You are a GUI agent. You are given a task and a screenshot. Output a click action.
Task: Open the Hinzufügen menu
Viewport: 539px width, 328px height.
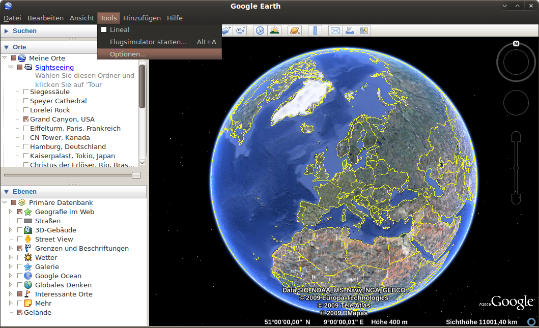click(x=142, y=18)
